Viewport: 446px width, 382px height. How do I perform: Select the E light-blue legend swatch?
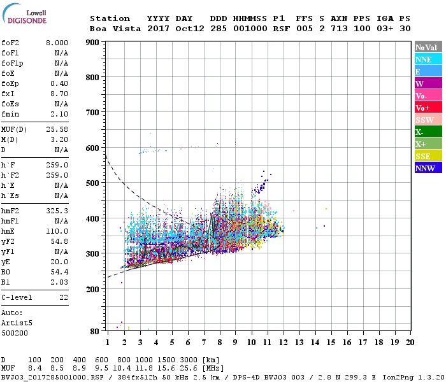pos(428,71)
